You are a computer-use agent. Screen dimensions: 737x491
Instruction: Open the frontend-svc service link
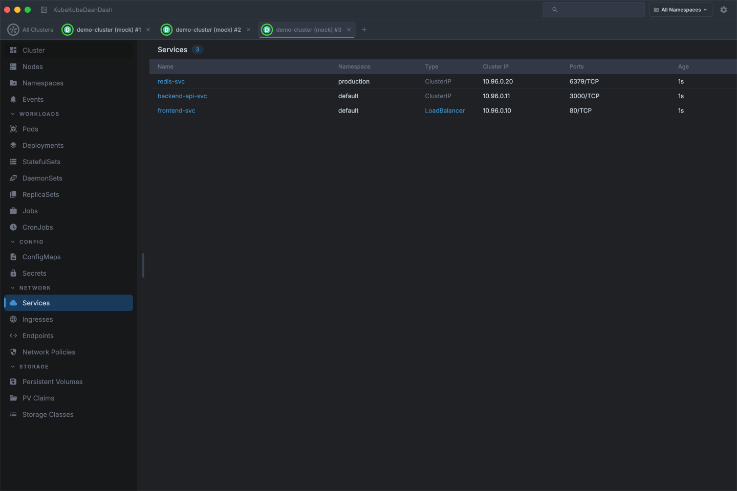coord(176,110)
